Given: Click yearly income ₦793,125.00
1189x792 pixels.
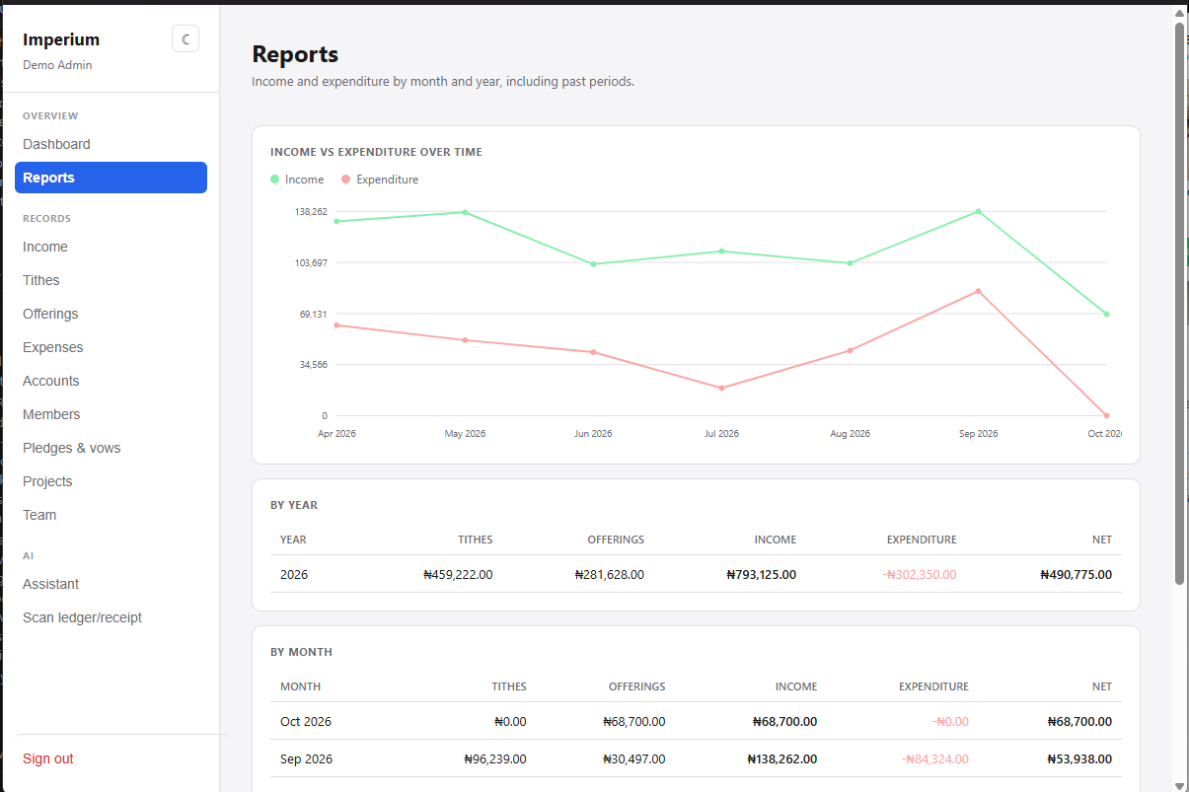Looking at the screenshot, I should (761, 574).
